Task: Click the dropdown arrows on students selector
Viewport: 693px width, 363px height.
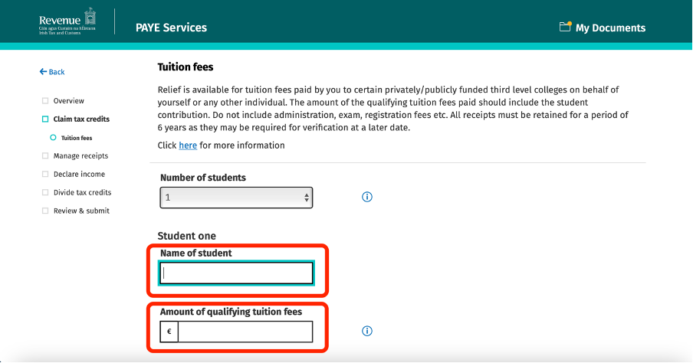Action: pos(307,198)
